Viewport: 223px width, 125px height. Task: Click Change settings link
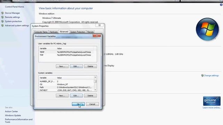(x=211, y=76)
